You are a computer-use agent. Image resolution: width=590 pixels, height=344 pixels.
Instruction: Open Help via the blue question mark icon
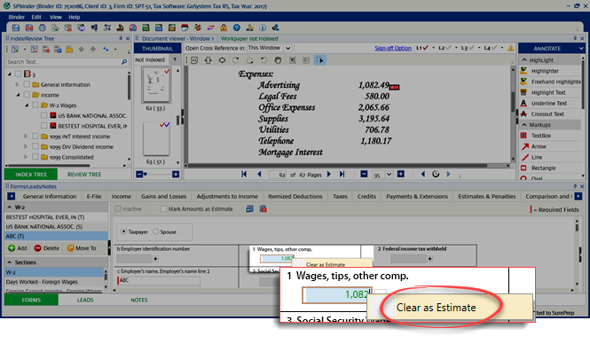pyautogui.click(x=236, y=27)
